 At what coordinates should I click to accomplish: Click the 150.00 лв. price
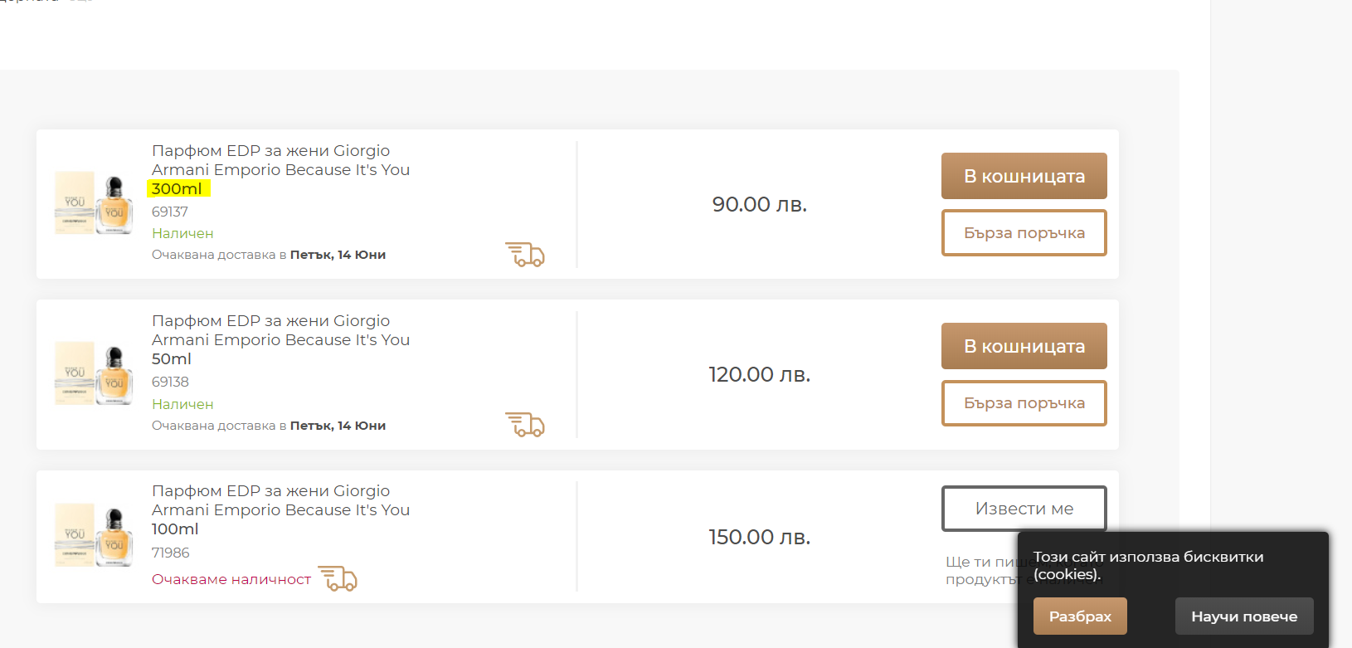759,537
